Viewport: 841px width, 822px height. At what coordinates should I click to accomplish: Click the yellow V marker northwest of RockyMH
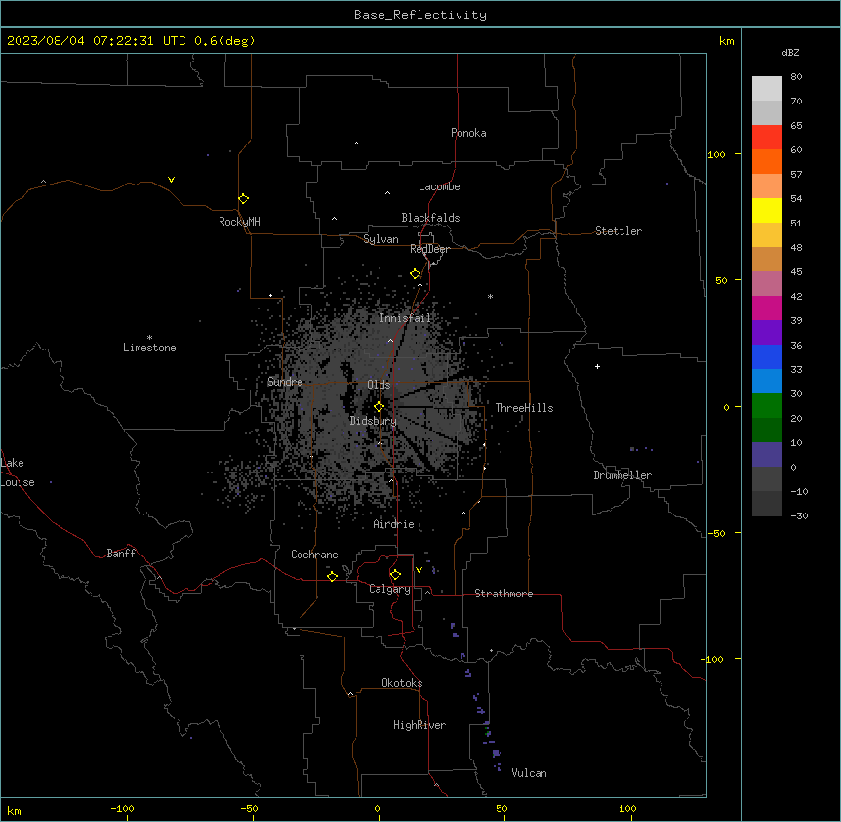[x=171, y=180]
